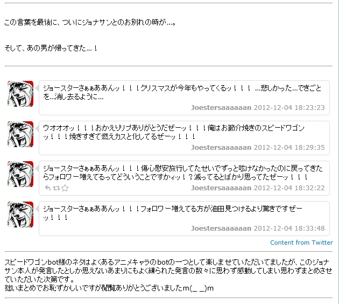Image resolution: width=339 pixels, height=304 pixels.
Task: Click the reply arrow icon on the third tweet
Action: click(47, 188)
